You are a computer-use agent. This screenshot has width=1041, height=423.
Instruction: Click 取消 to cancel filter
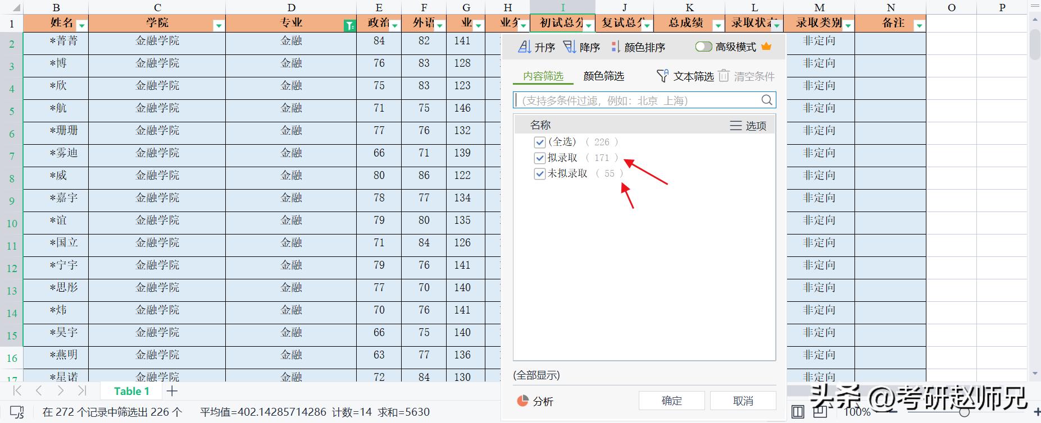click(x=743, y=401)
